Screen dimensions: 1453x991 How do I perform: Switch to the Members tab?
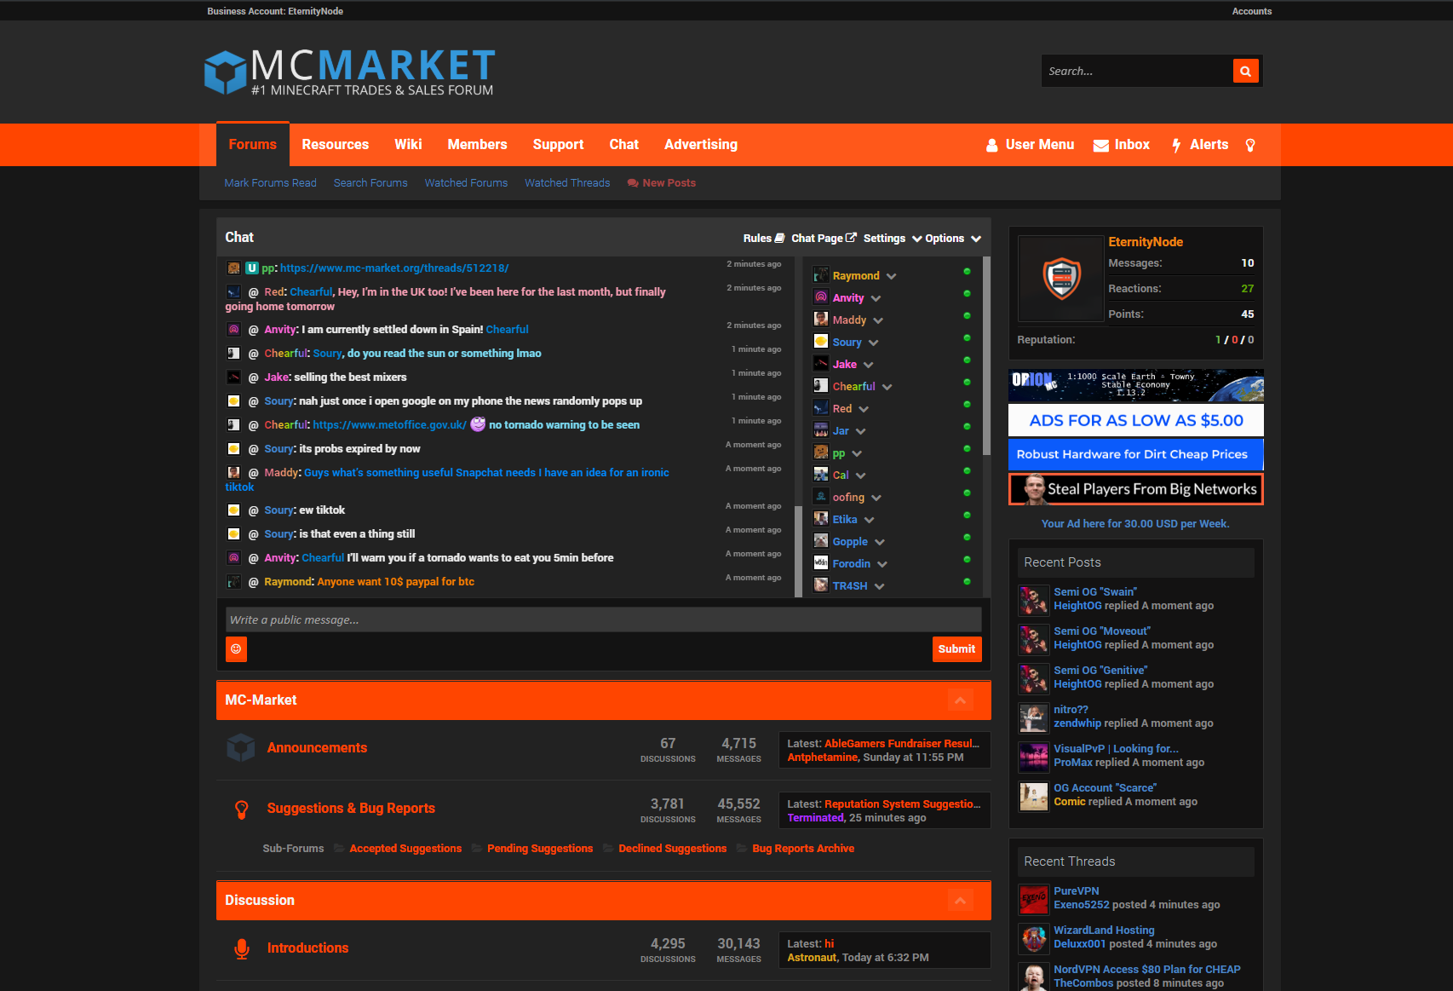pos(477,145)
